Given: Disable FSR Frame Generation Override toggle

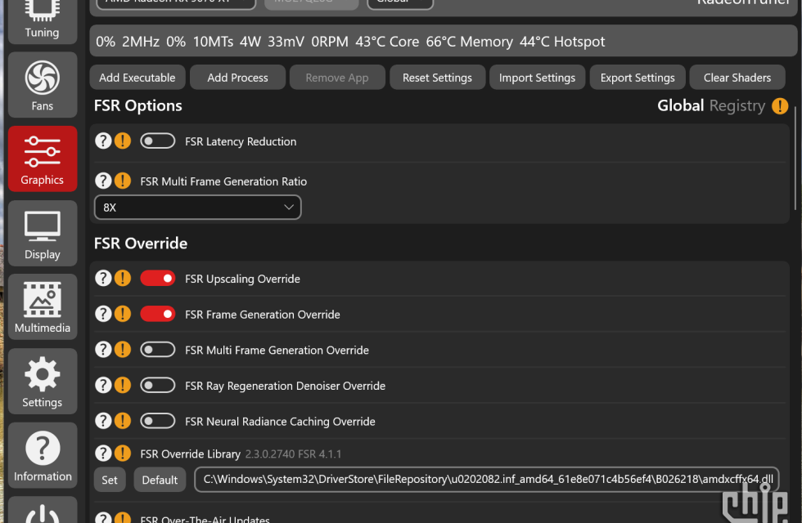Looking at the screenshot, I should (x=157, y=314).
